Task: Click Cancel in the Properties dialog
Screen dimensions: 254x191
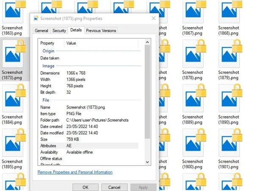Action: (114, 187)
